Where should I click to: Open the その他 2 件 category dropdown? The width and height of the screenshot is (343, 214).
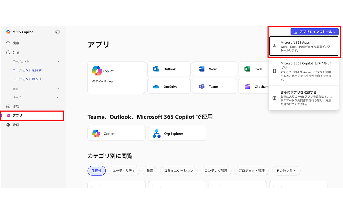point(286,171)
